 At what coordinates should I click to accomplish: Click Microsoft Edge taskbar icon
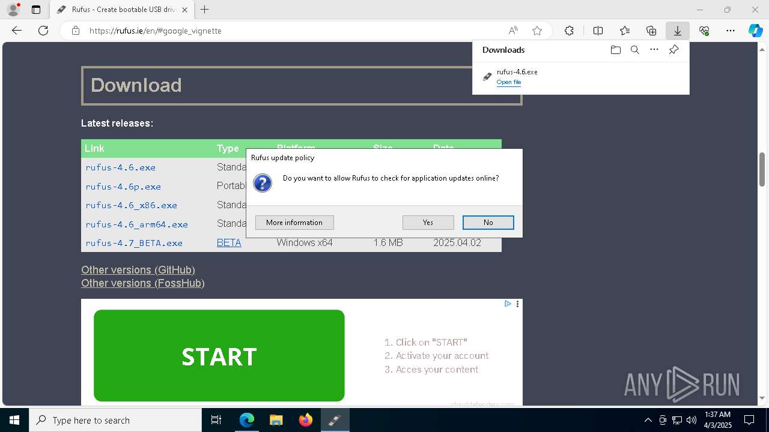click(x=247, y=420)
